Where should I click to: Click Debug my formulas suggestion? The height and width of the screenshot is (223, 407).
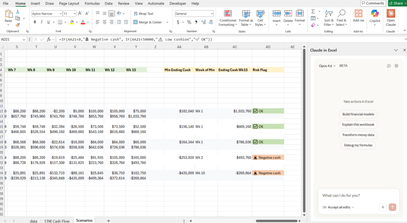click(x=358, y=145)
